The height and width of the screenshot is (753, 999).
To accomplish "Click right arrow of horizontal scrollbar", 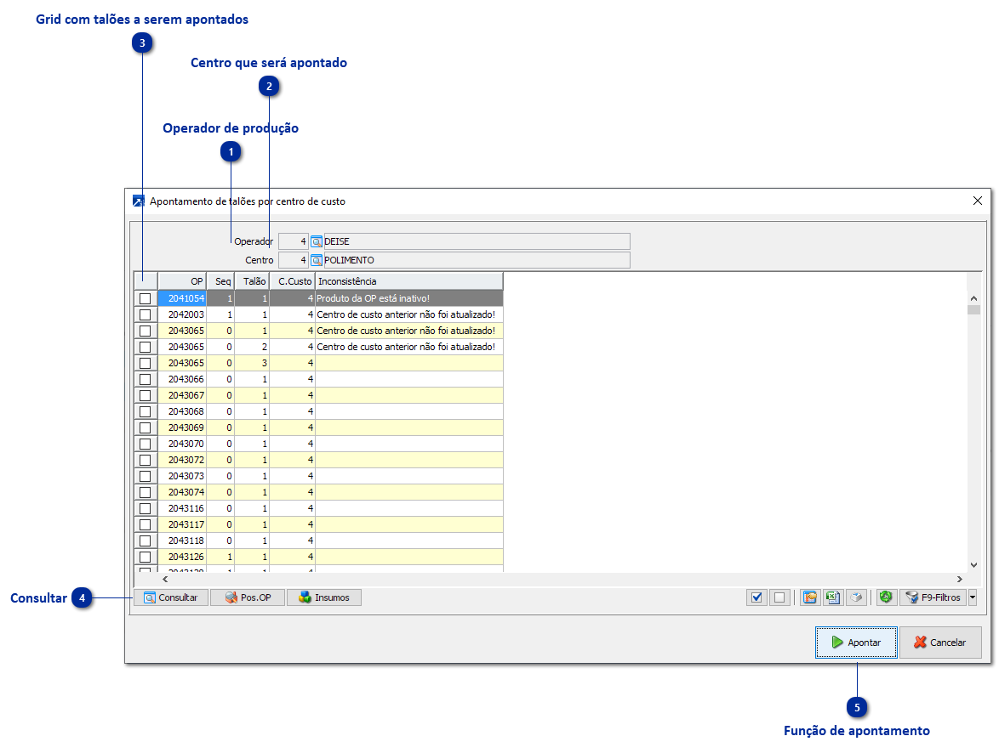I will click(960, 580).
